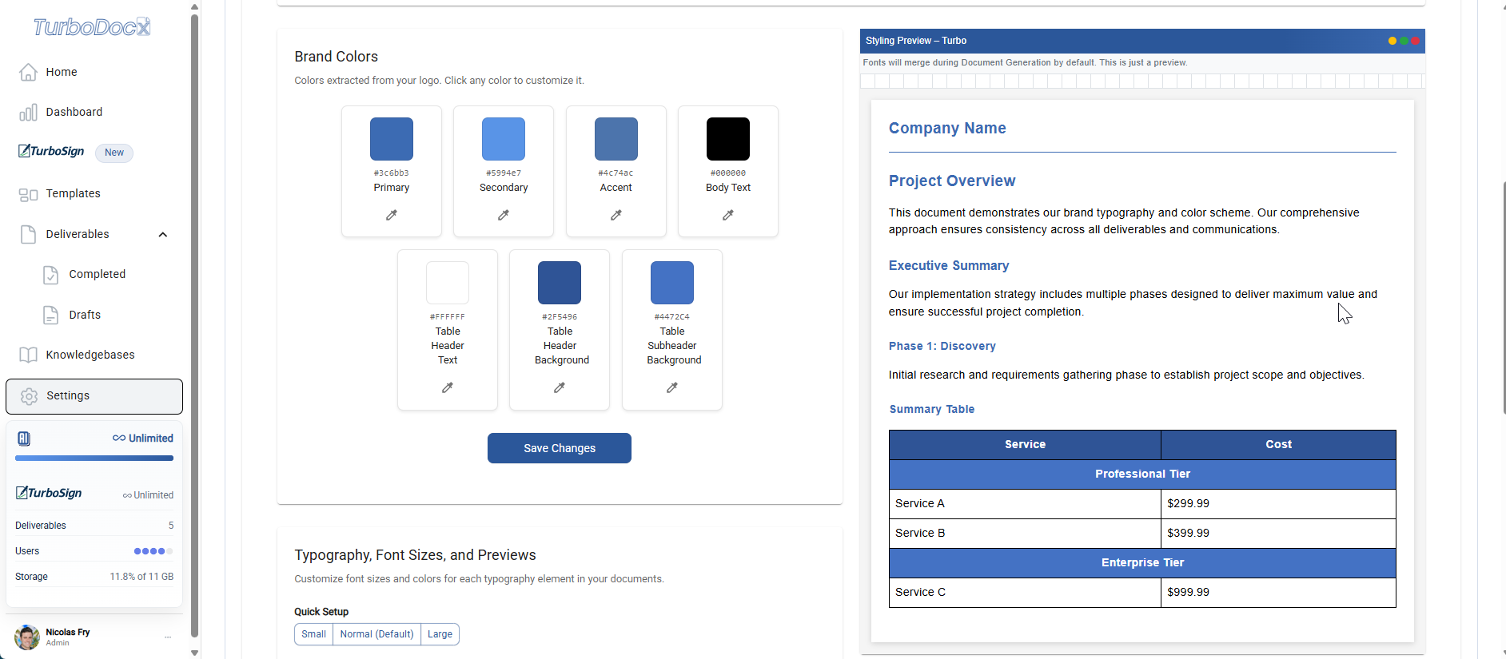Select the Large quick setup option
The width and height of the screenshot is (1506, 659).
pyautogui.click(x=440, y=634)
